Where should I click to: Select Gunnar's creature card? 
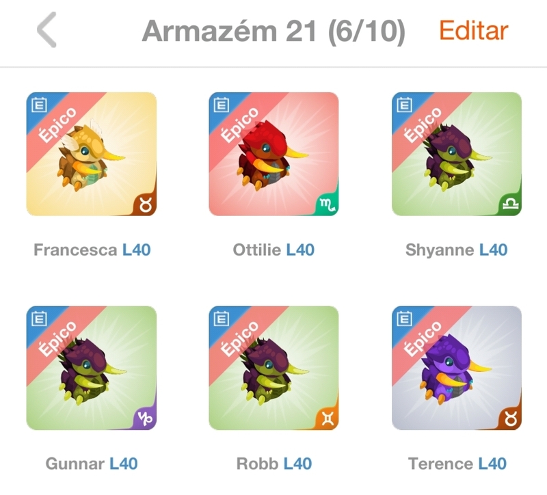click(x=92, y=368)
